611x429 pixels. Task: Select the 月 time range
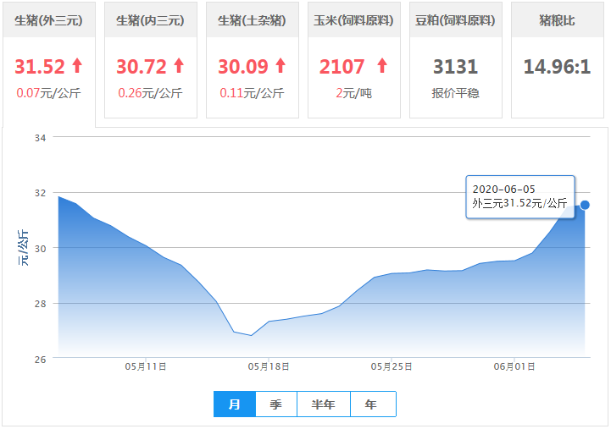[x=235, y=405]
